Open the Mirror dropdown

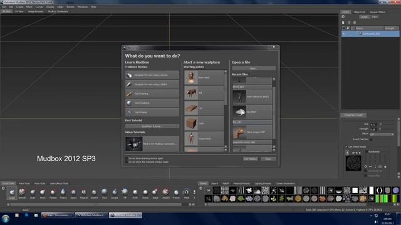pyautogui.click(x=382, y=134)
